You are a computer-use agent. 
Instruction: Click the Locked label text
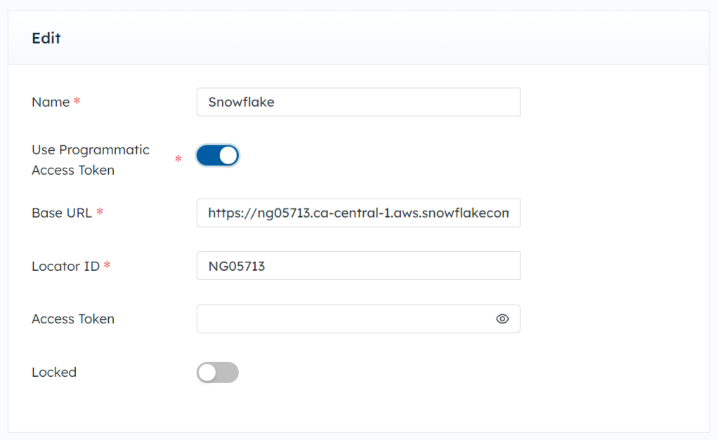click(x=54, y=373)
